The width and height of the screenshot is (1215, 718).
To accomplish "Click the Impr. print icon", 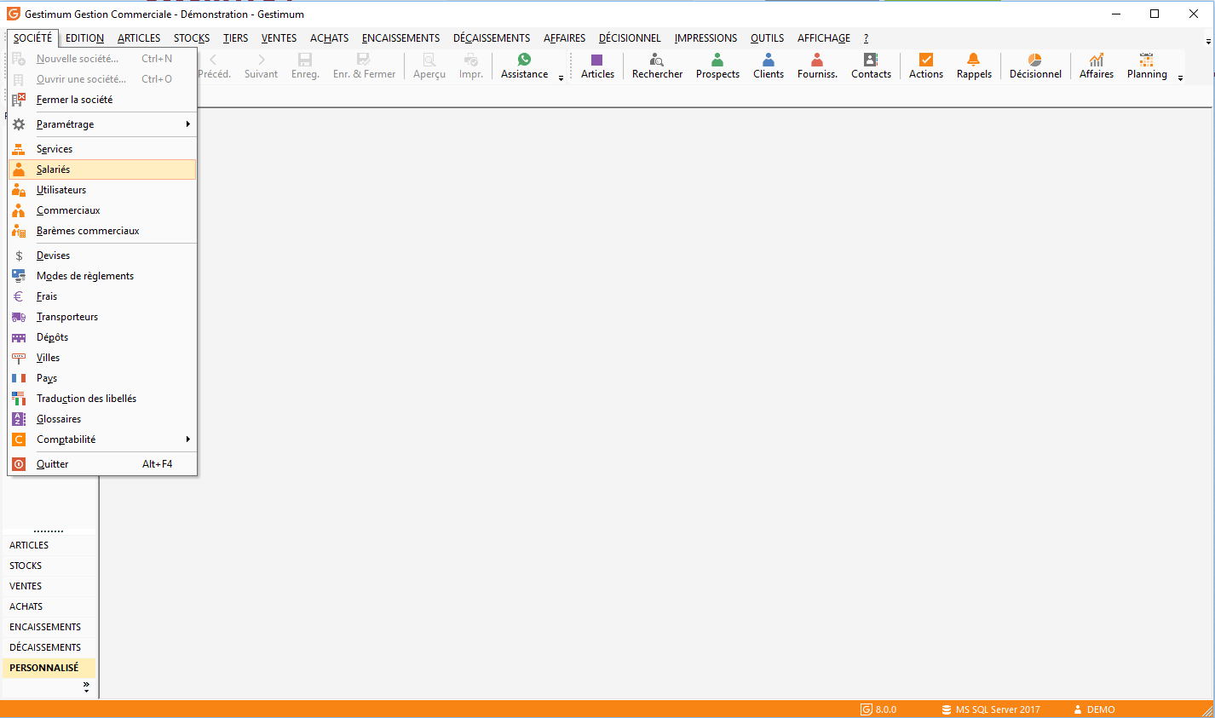I will click(x=471, y=60).
